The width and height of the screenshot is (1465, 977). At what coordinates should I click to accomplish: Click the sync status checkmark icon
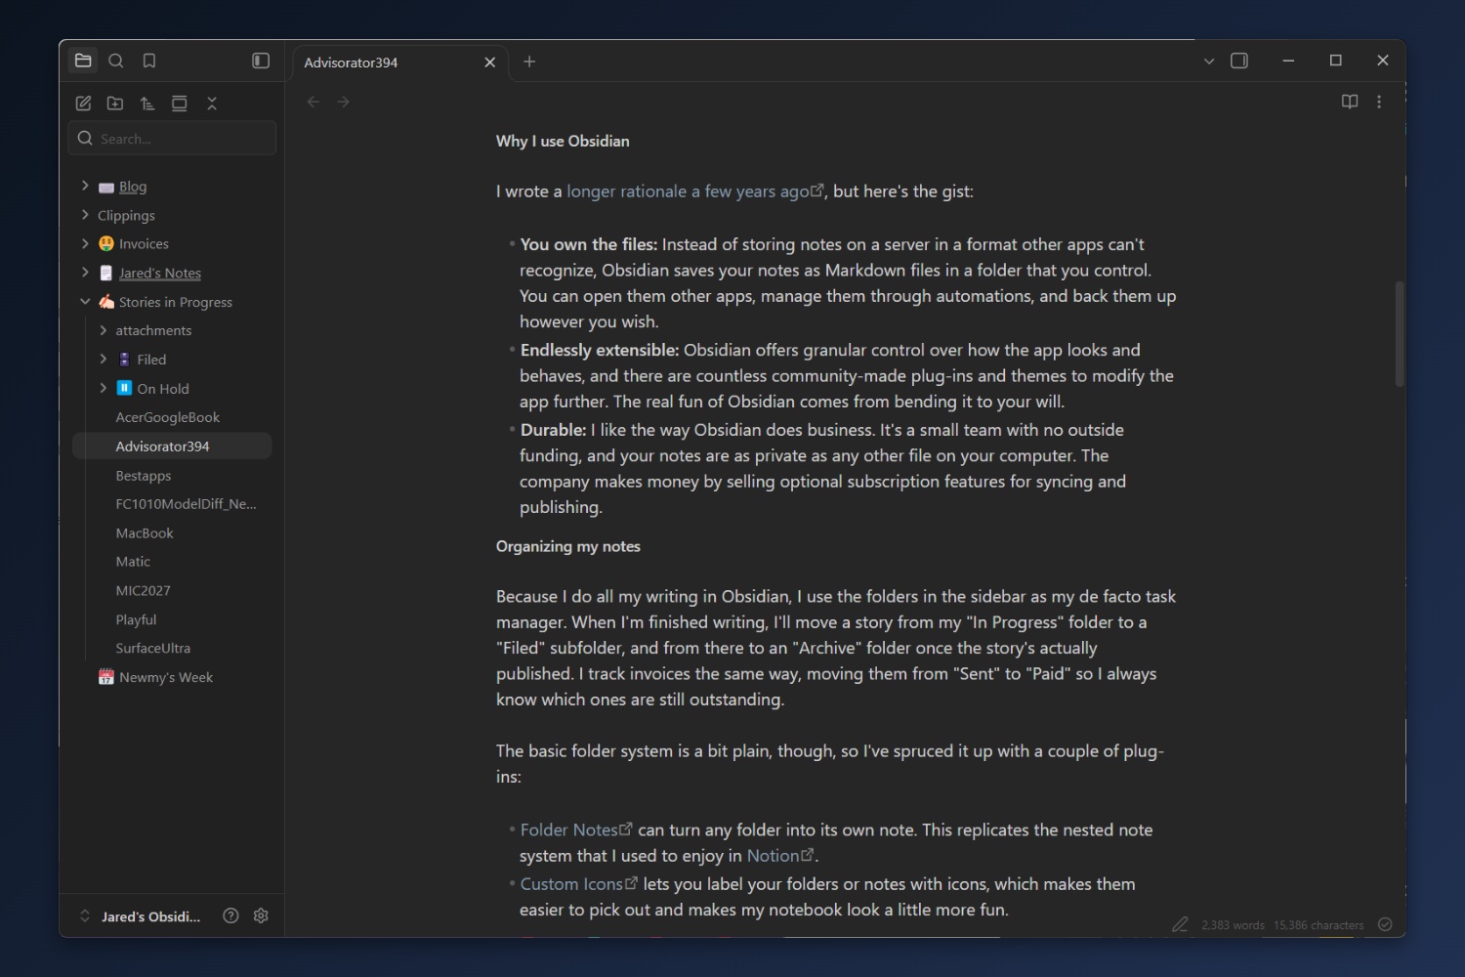pyautogui.click(x=1385, y=924)
